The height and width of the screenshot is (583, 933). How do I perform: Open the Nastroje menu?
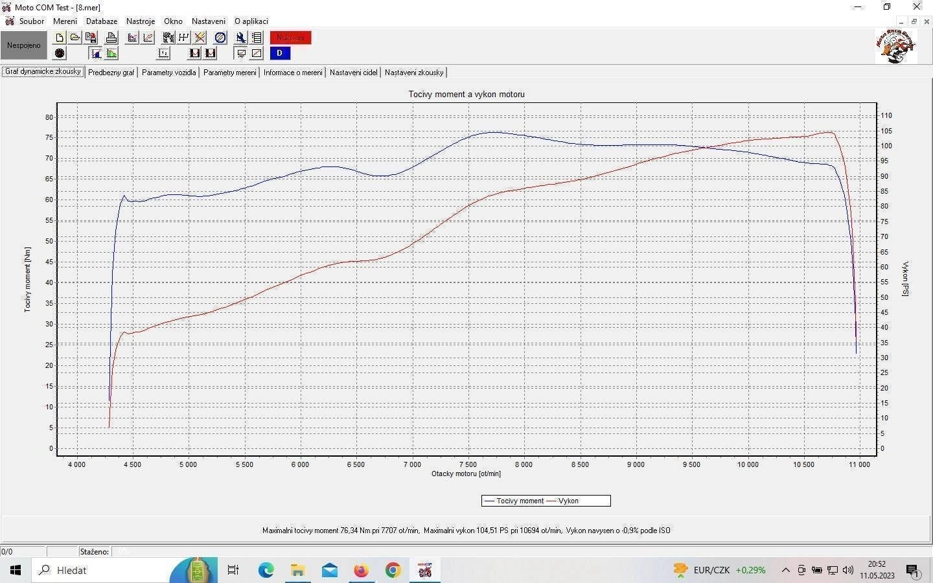(x=141, y=21)
